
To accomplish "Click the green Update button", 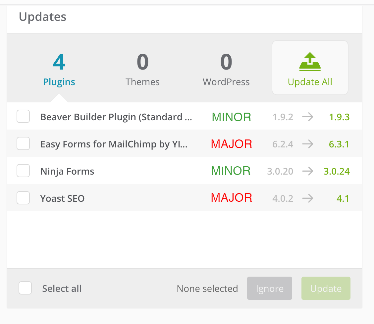I will [326, 288].
